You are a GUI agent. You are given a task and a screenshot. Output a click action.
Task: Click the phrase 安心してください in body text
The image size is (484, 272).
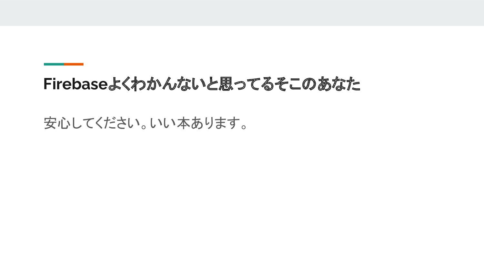coord(92,123)
